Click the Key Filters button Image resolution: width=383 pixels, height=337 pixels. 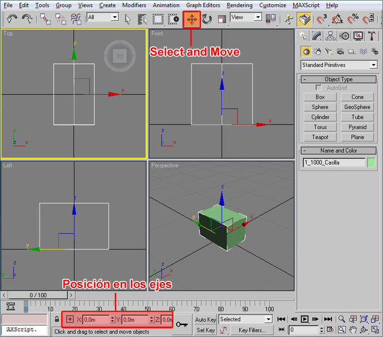pyautogui.click(x=252, y=330)
